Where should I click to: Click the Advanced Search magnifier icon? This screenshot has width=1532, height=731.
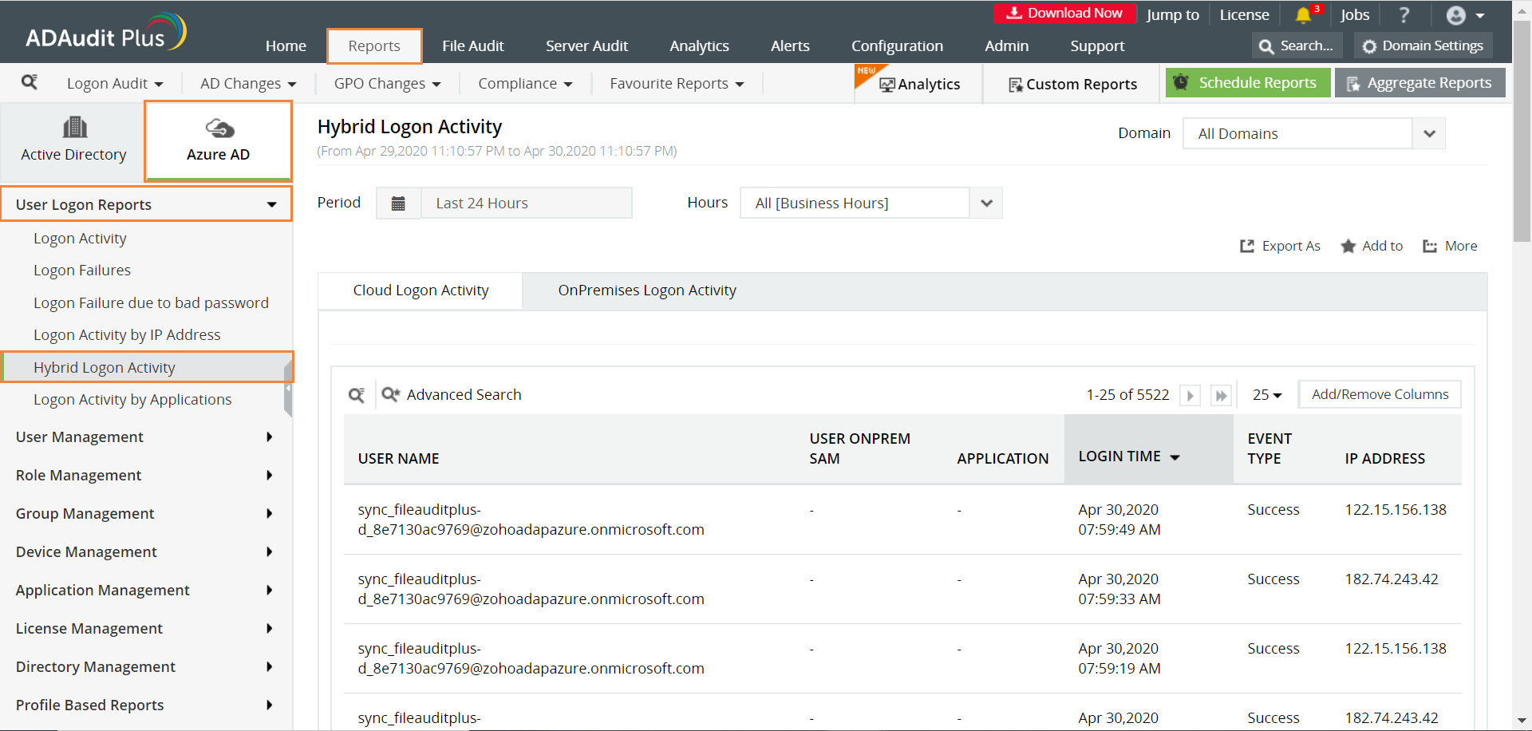point(390,394)
